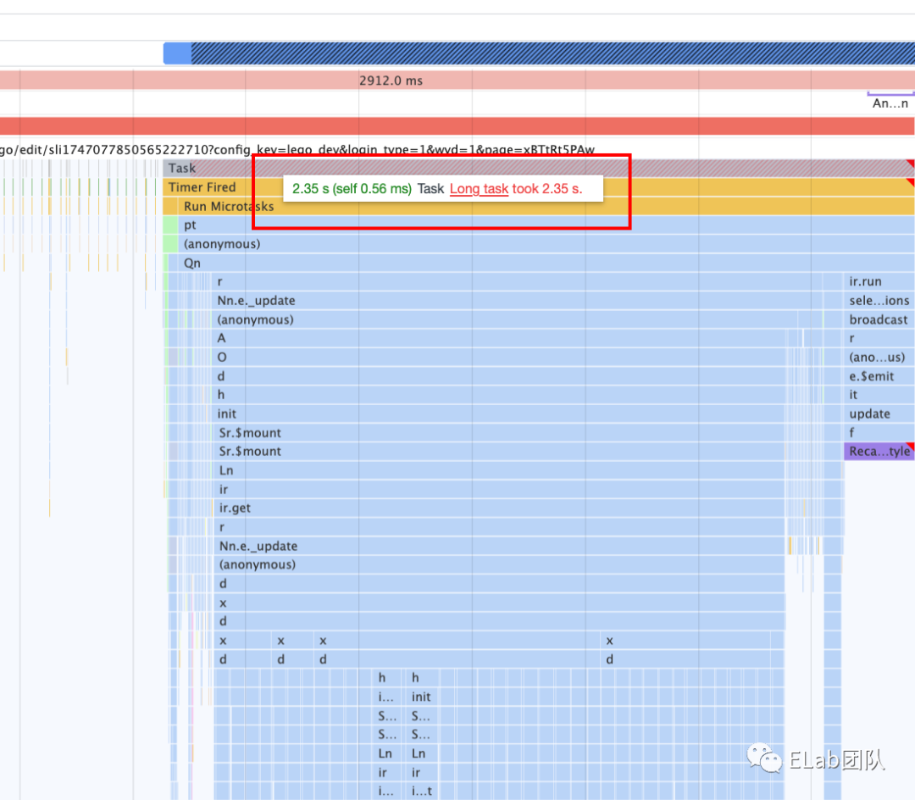Click the 'it' frame below e.$emit

click(879, 395)
